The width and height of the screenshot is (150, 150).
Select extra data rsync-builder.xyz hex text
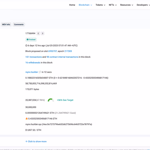click(x=59, y=124)
